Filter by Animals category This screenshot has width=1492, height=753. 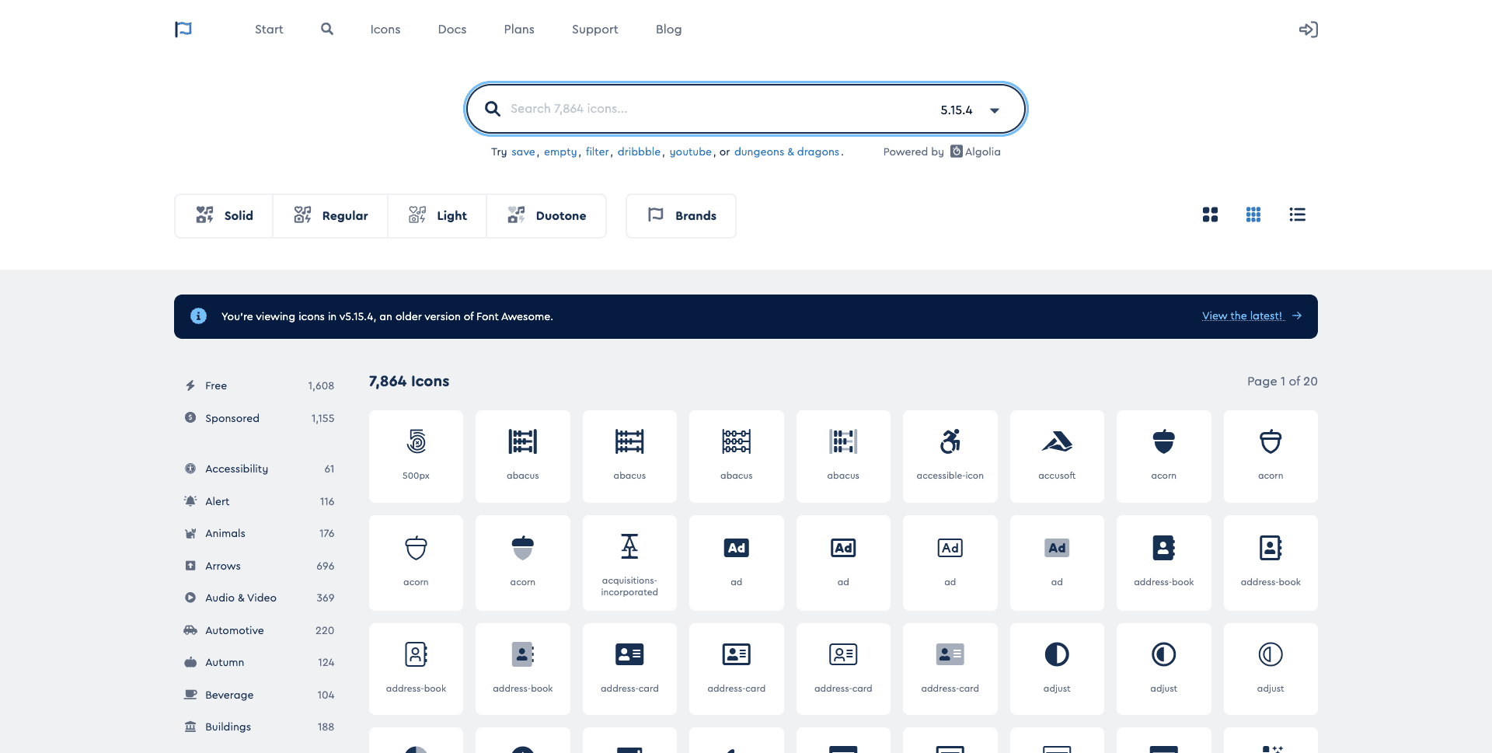(x=259, y=533)
